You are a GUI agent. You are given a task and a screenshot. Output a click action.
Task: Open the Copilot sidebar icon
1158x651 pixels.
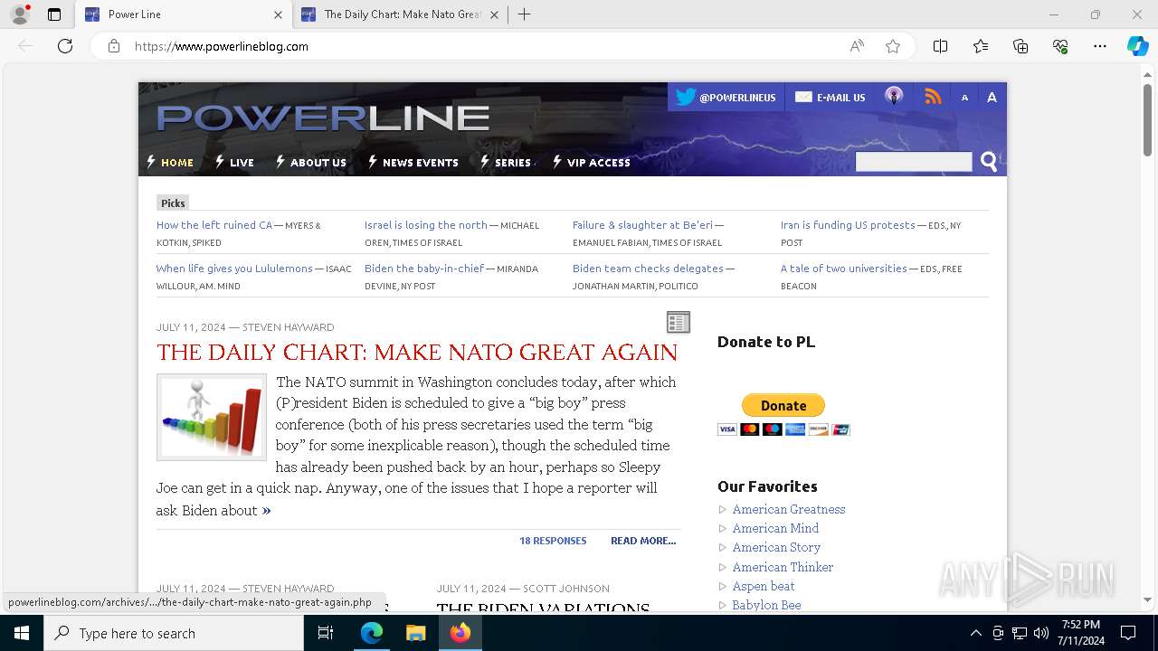pyautogui.click(x=1137, y=46)
